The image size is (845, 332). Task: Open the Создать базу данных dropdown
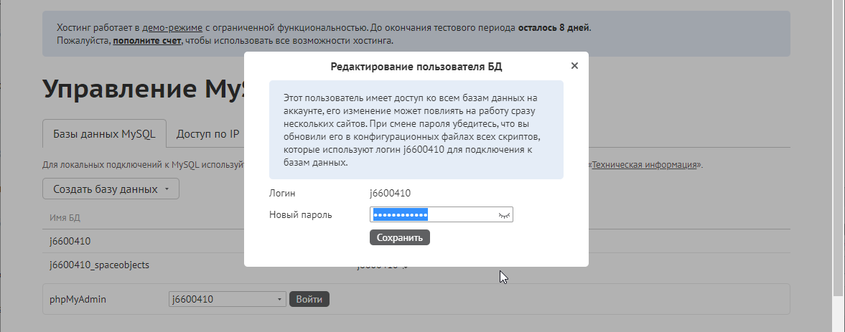pyautogui.click(x=111, y=189)
